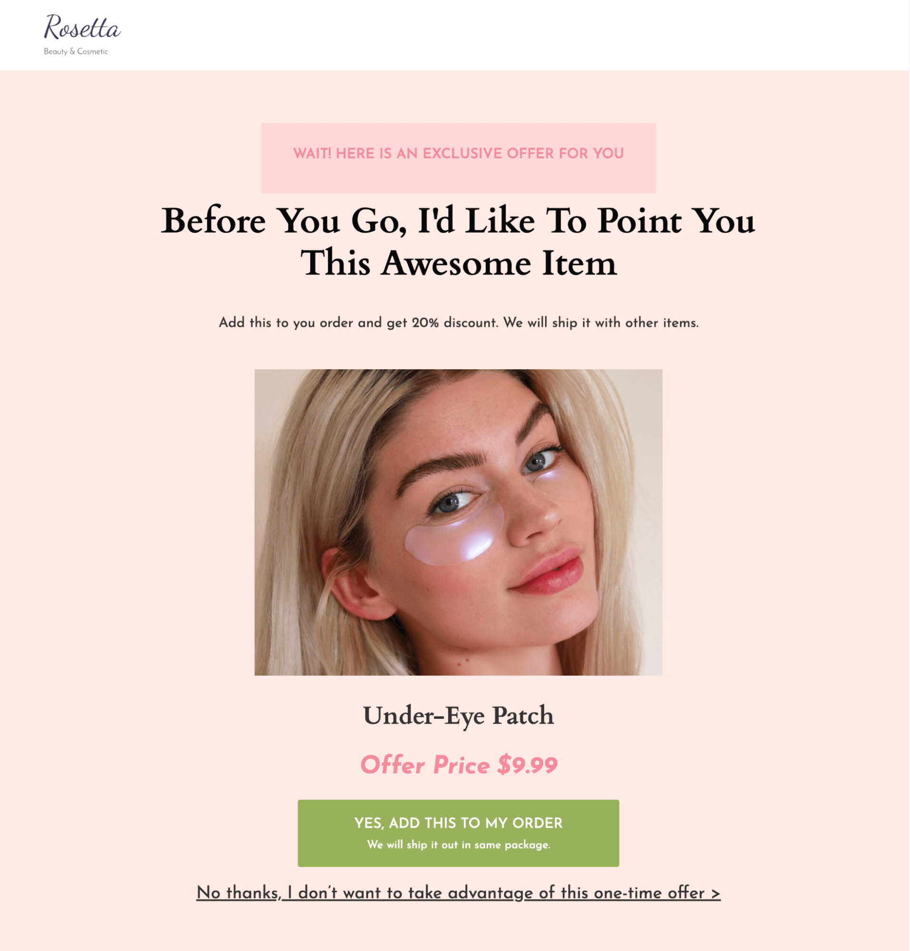Click the woman's blonde hair in photo
The image size is (910, 951).
click(x=311, y=510)
